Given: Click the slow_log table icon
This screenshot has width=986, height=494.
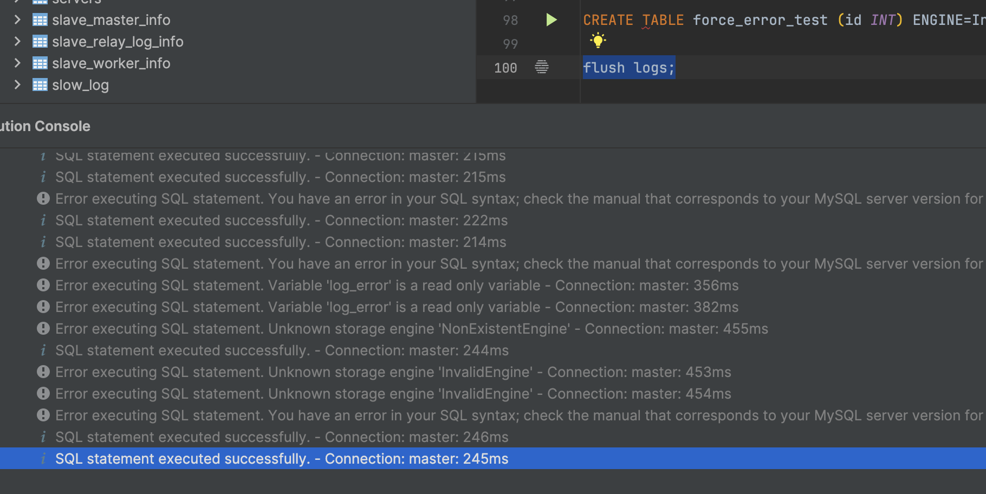Looking at the screenshot, I should point(40,85).
